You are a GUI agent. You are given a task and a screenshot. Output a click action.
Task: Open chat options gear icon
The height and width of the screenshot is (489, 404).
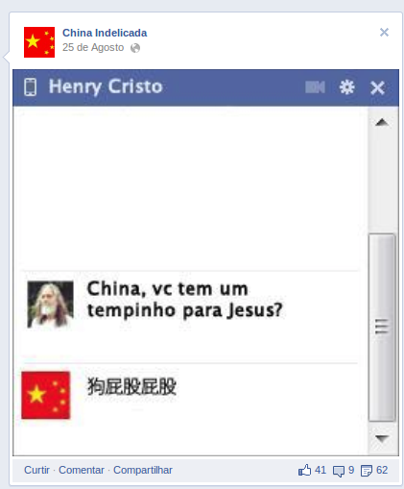347,87
